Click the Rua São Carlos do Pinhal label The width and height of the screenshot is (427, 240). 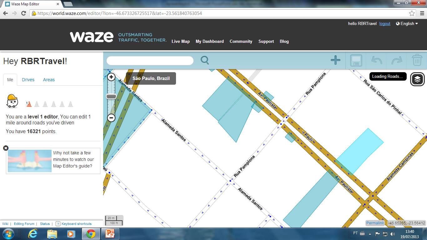coord(382,97)
